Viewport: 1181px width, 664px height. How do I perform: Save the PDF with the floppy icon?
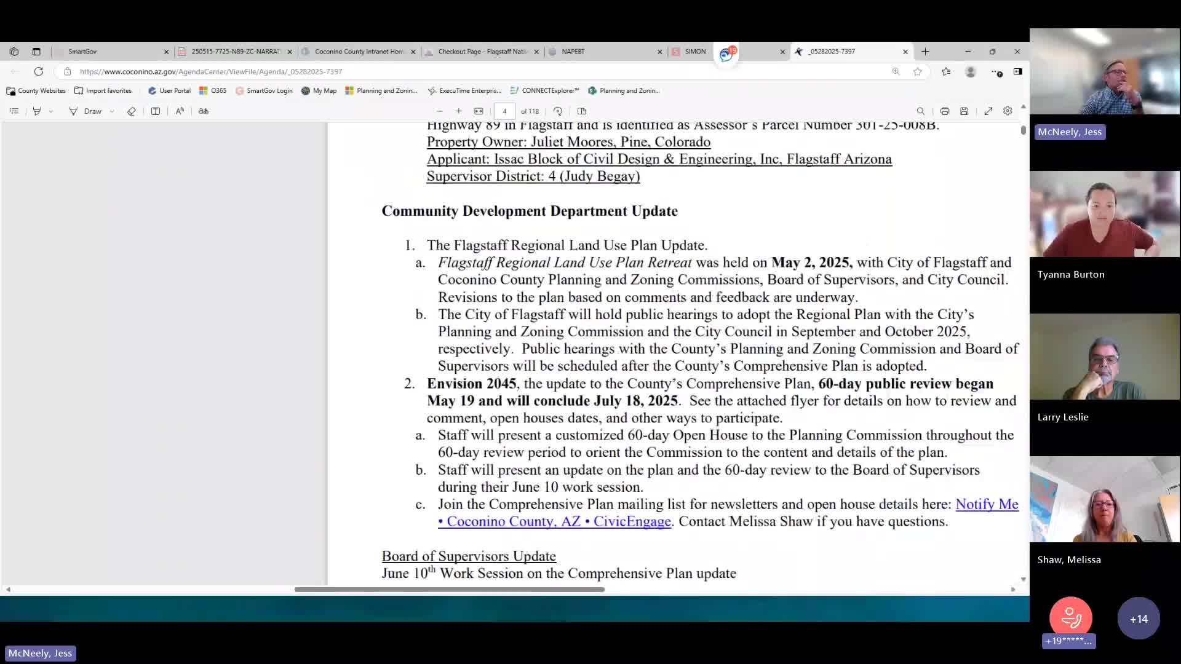964,111
